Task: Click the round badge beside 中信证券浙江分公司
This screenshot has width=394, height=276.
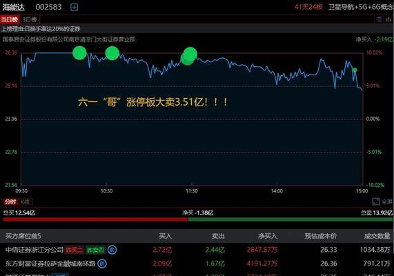Action: click(112, 250)
